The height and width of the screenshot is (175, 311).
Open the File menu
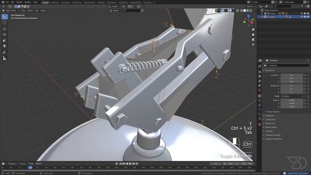(7, 2)
